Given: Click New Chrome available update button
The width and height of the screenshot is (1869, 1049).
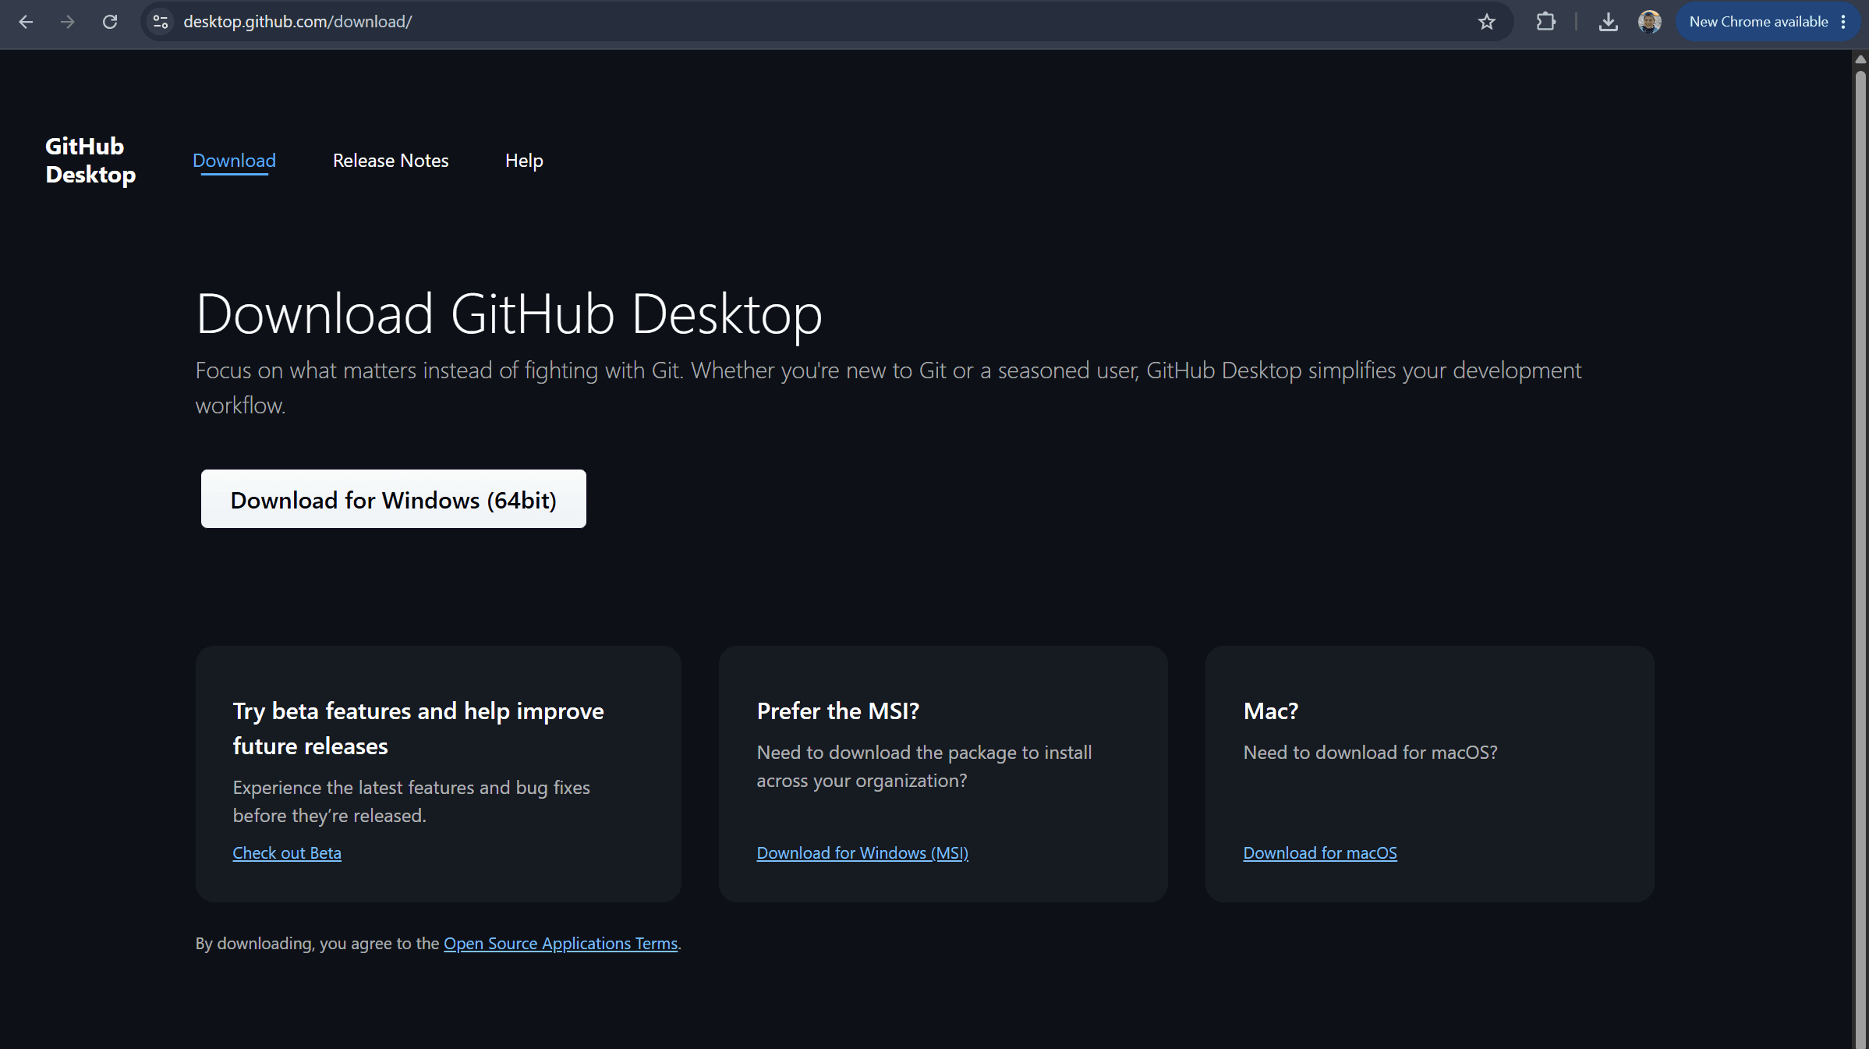Looking at the screenshot, I should tap(1758, 22).
